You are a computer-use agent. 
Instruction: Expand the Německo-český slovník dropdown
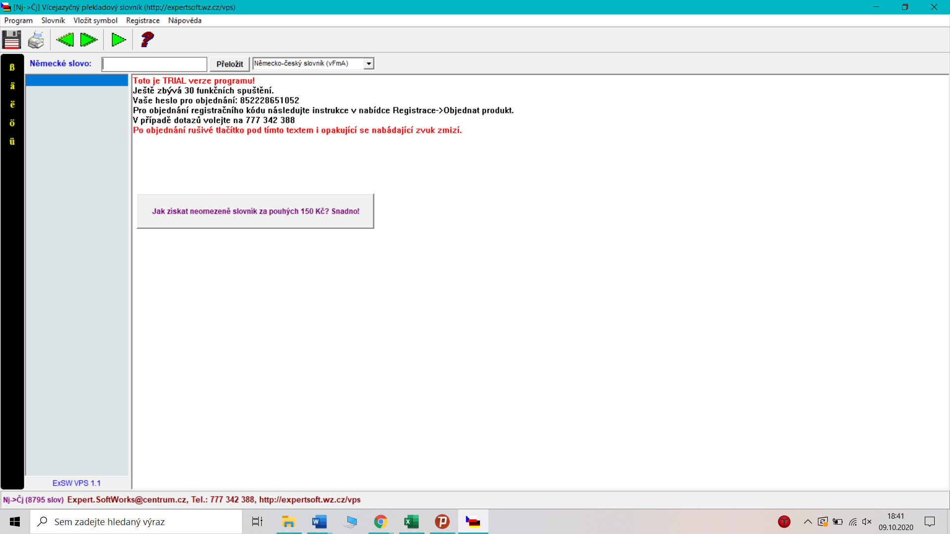[369, 64]
